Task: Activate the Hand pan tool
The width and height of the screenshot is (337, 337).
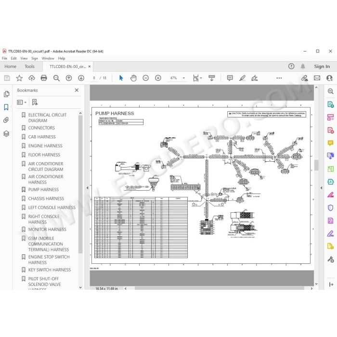Action: click(x=133, y=78)
